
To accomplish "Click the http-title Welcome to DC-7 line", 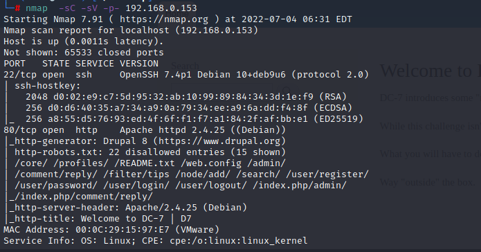I will tap(100, 219).
